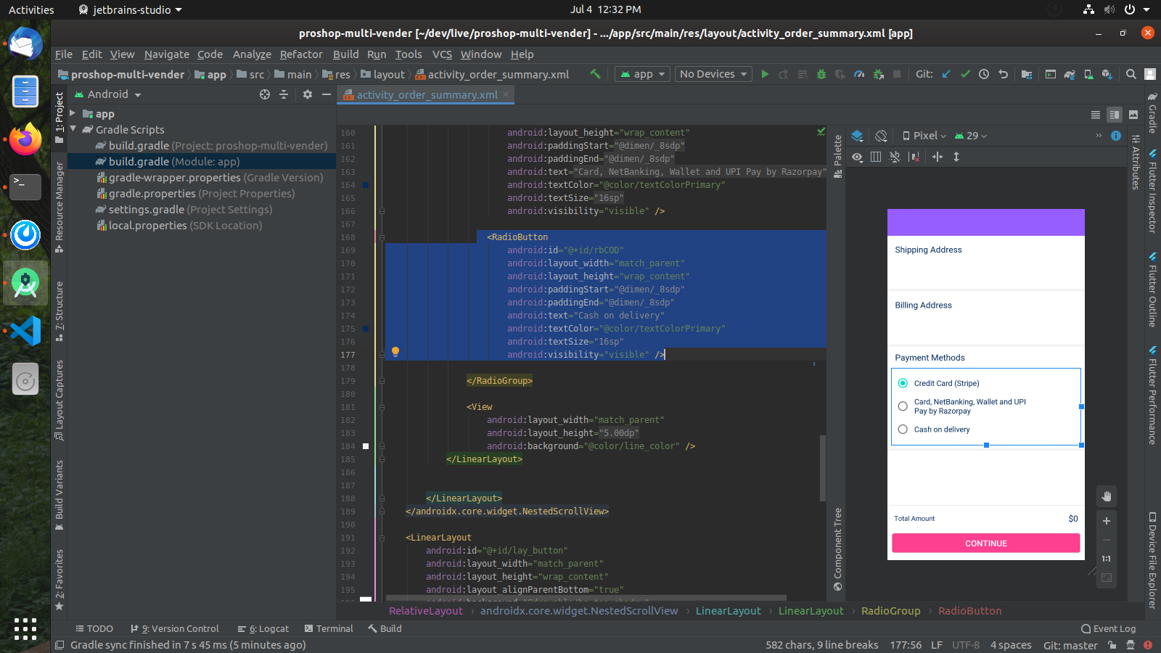Show Git history clock icon

coord(984,74)
